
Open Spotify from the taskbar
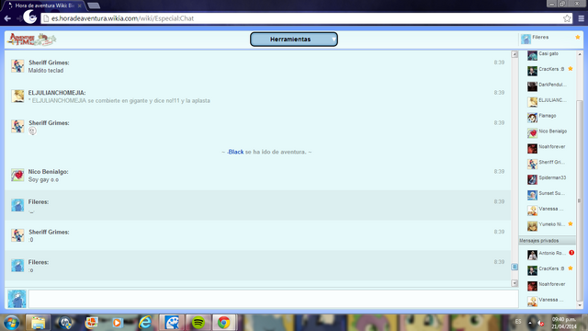pyautogui.click(x=198, y=323)
